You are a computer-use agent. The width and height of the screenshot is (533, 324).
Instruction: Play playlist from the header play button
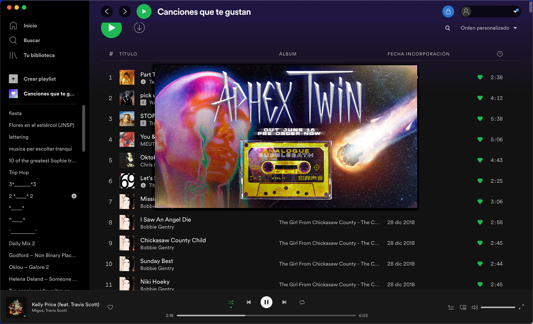[144, 12]
